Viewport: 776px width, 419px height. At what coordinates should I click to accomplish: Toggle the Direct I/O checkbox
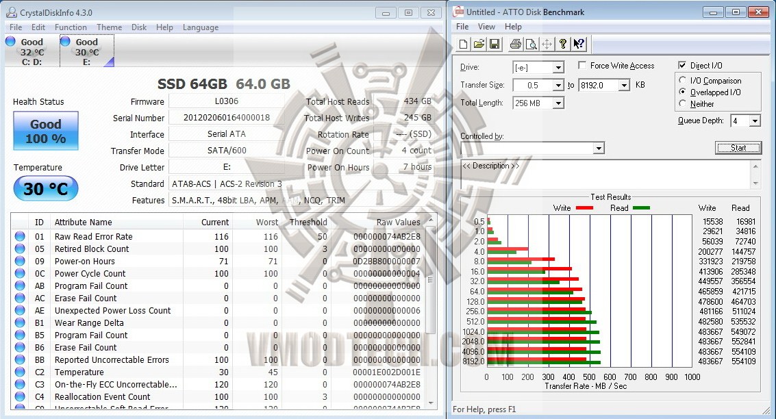[682, 65]
